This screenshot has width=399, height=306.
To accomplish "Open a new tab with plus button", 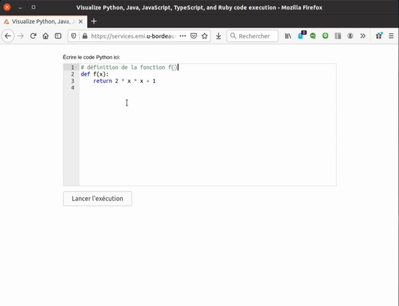I will [94, 21].
